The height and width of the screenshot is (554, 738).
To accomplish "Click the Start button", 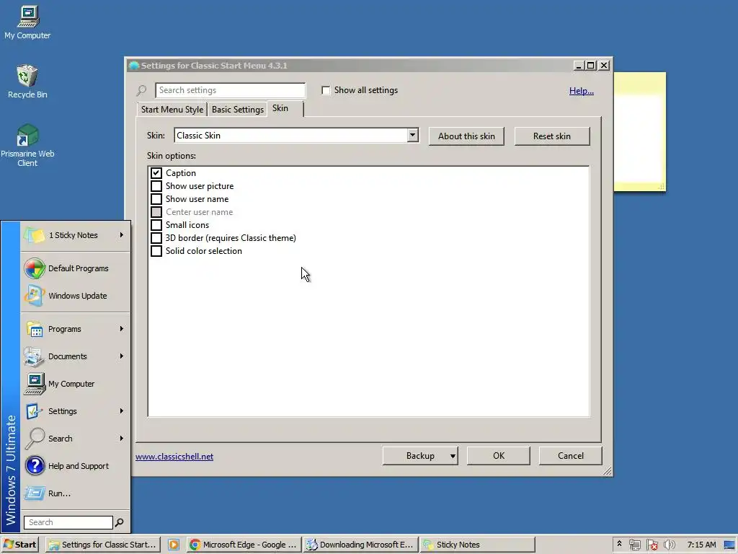I will coord(19,545).
